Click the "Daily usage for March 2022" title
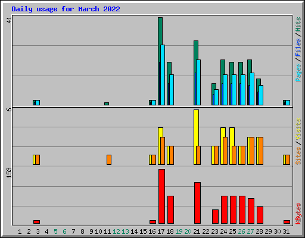 pos(66,9)
